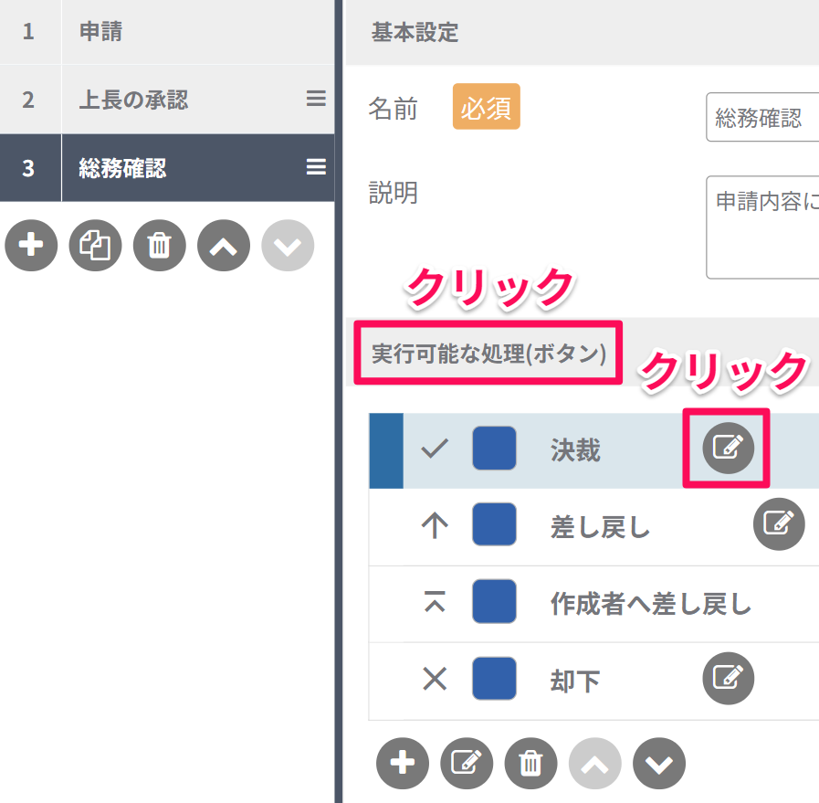Select the 差し戻し action label
Viewport: 819px width, 803px height.
click(x=601, y=526)
